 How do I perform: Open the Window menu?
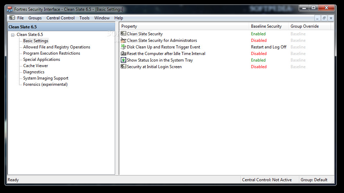click(x=102, y=18)
